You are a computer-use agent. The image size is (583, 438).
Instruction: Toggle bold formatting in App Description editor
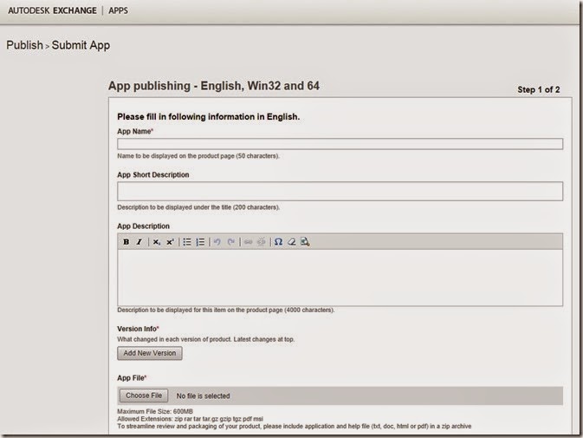(126, 242)
